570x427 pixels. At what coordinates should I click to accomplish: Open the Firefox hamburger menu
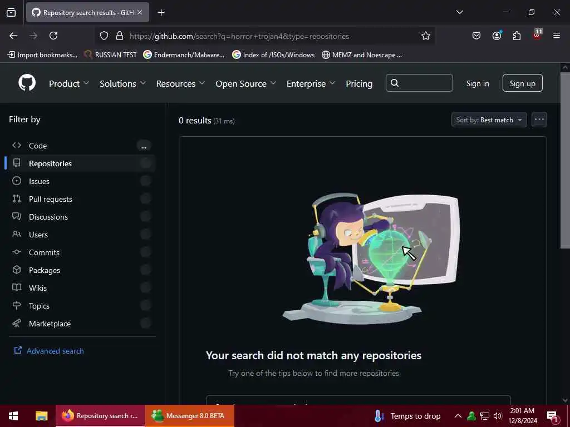point(557,36)
